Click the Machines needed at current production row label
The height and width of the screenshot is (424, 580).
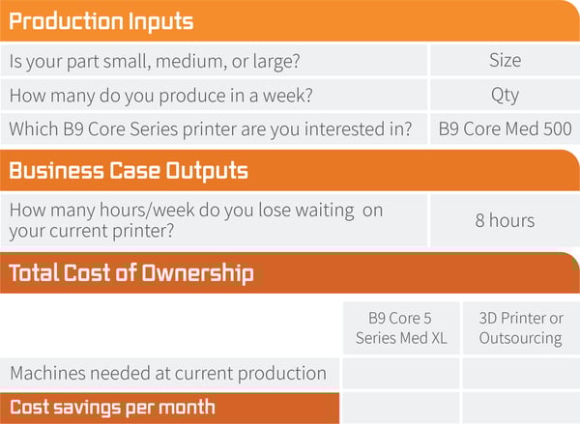coord(168,373)
